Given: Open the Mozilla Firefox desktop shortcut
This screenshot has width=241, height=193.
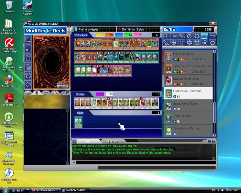Looking at the screenshot, I should coord(9,81).
